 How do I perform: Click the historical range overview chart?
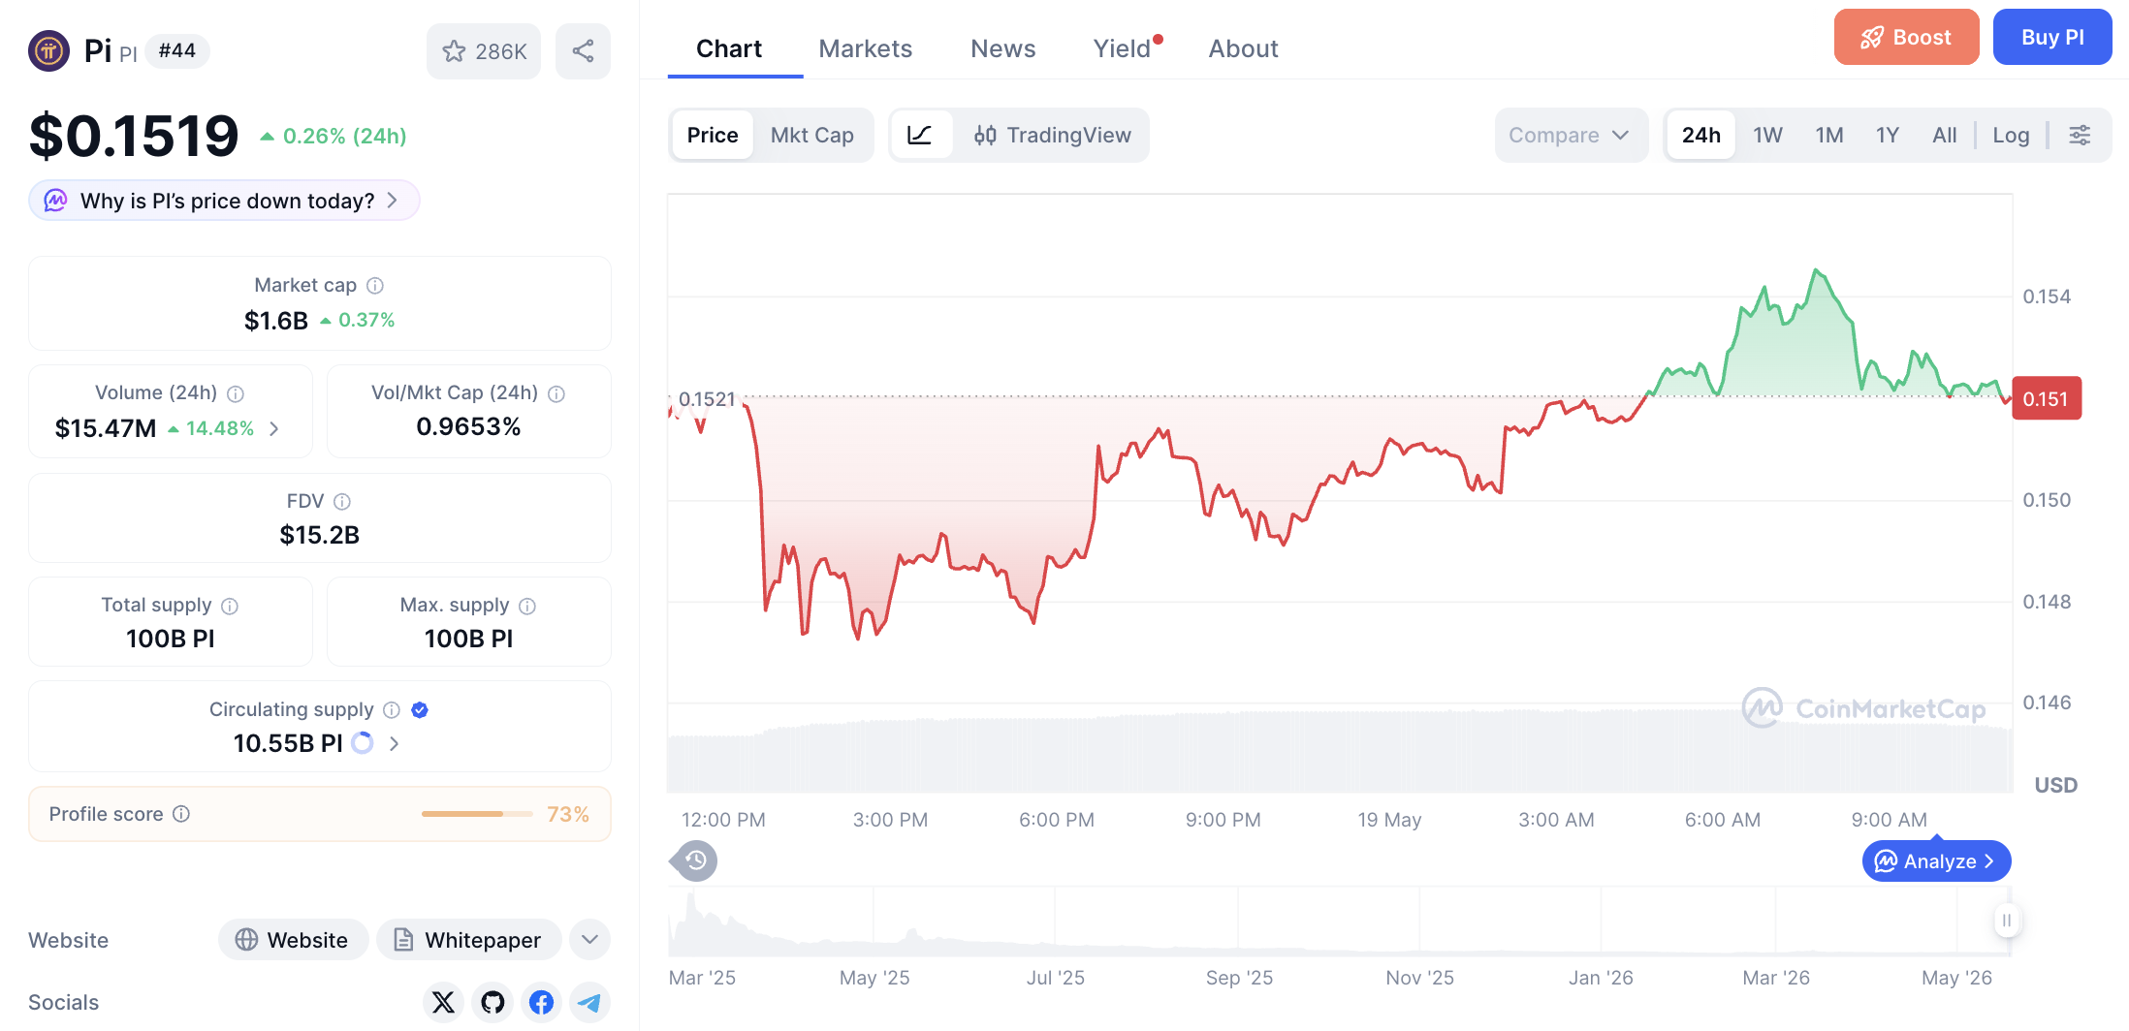[x=1339, y=921]
